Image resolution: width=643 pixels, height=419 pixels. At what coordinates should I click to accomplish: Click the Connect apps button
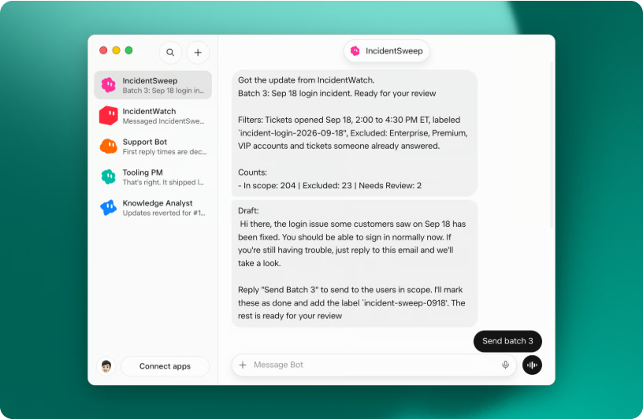click(165, 366)
